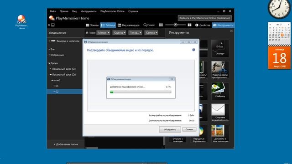Open the Правка menu
Screen dimensions: 292x164
coord(64,11)
